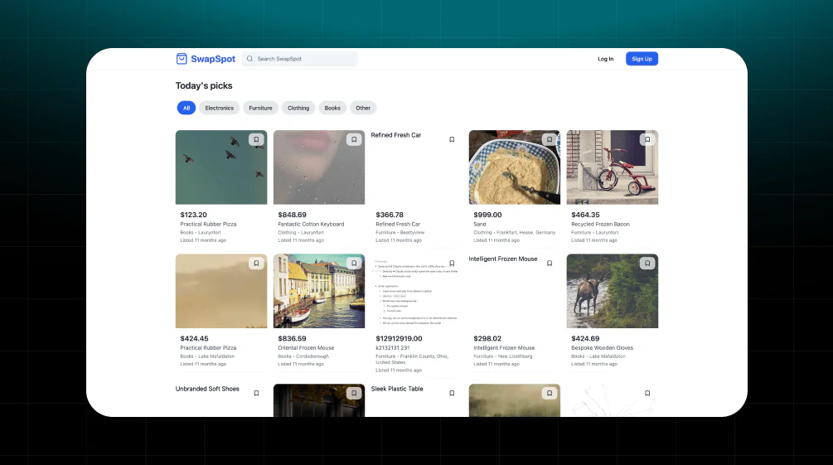Open the notes document thumbnail
This screenshot has width=833, height=465.
click(416, 291)
